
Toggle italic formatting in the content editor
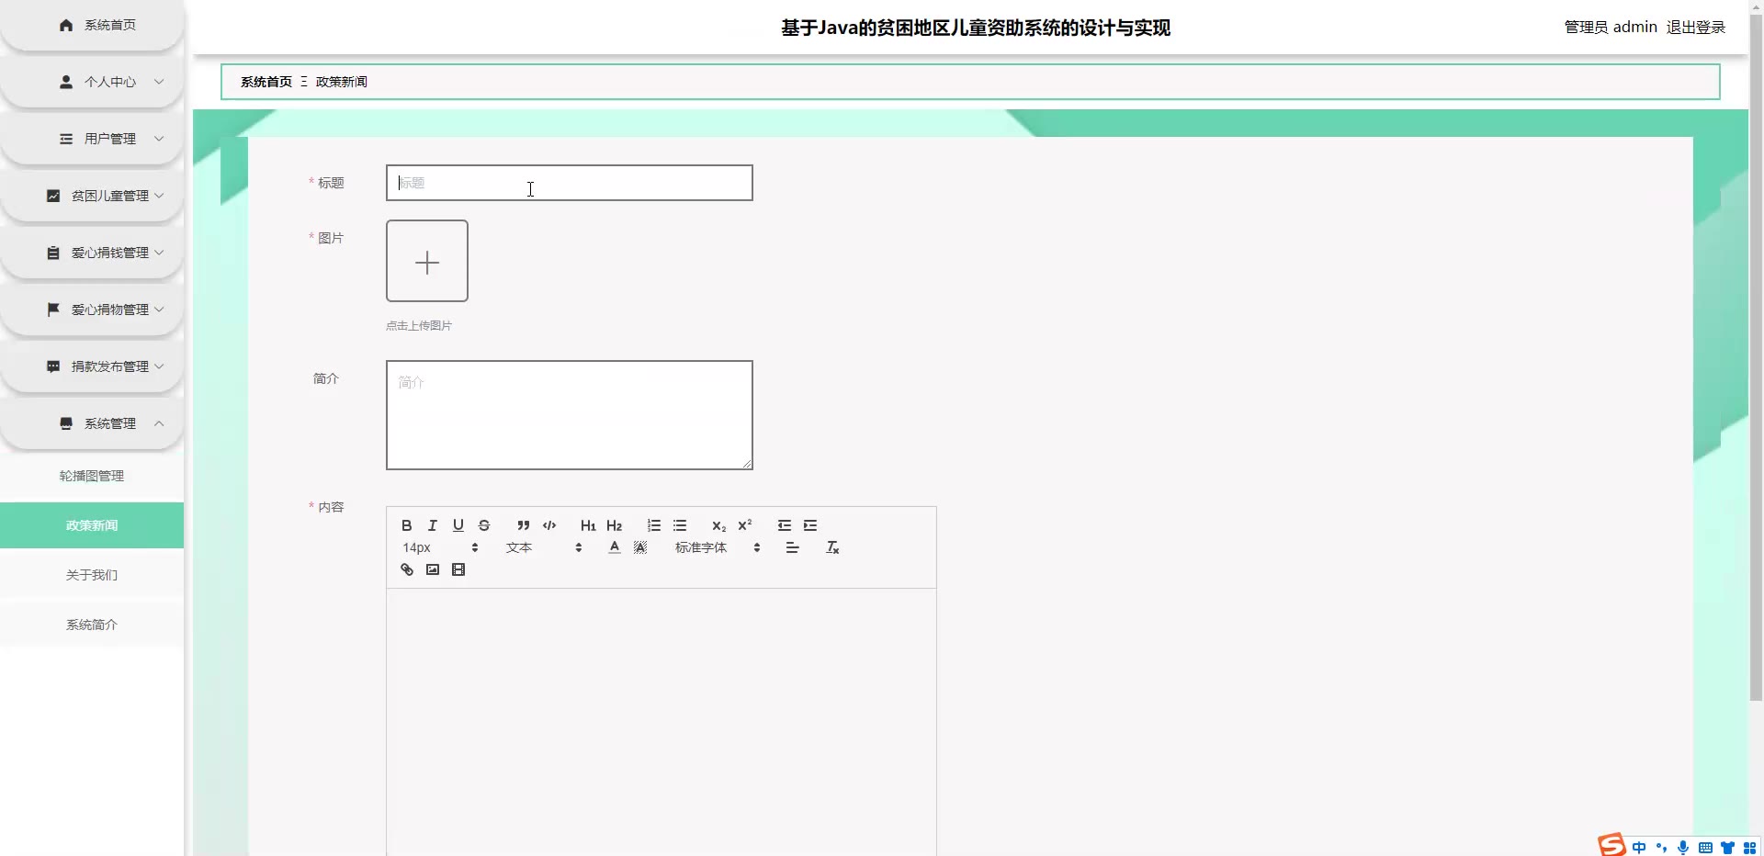433,525
